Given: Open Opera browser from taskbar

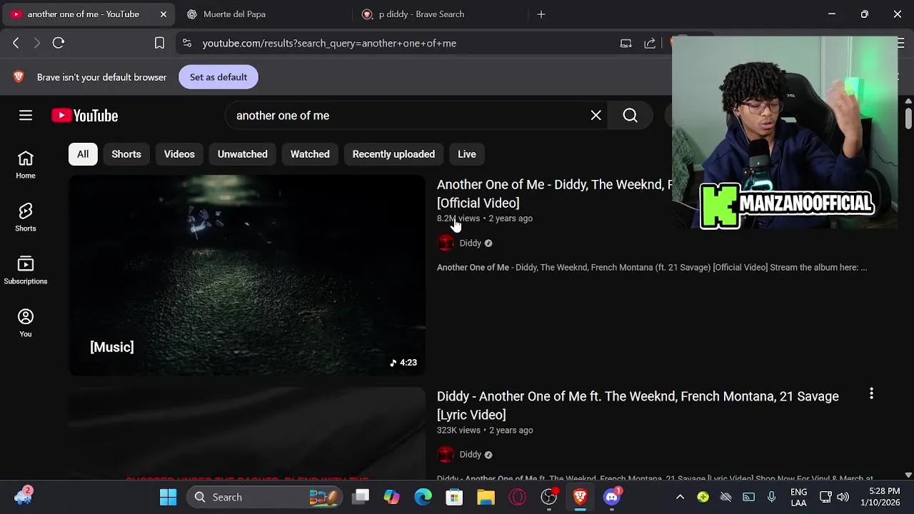Looking at the screenshot, I should point(517,497).
